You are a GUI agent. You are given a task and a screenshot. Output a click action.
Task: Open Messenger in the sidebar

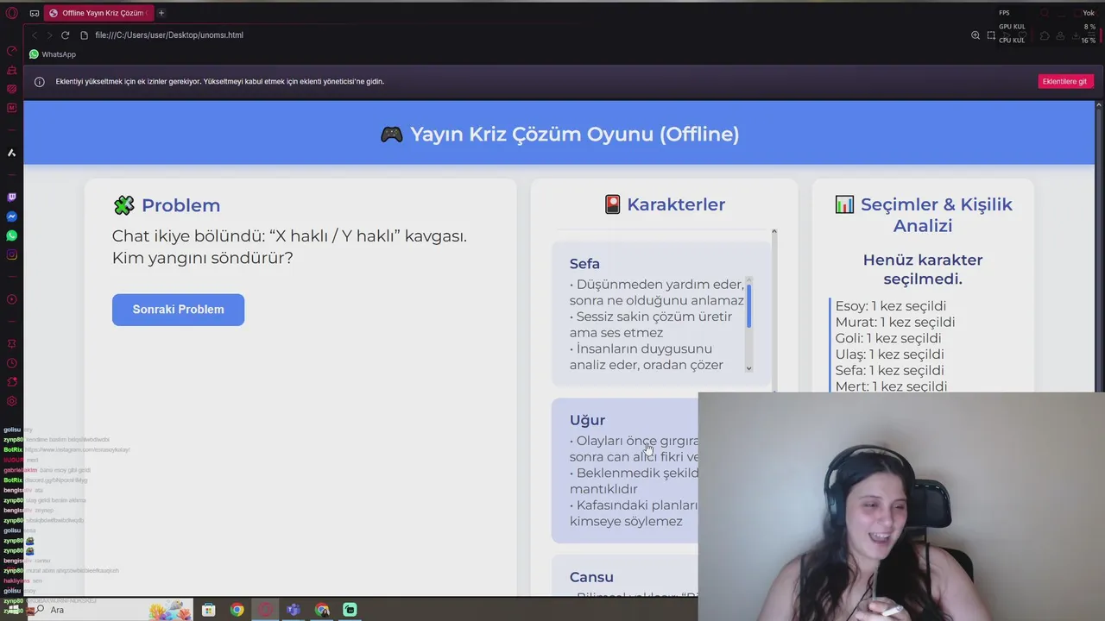(x=12, y=216)
